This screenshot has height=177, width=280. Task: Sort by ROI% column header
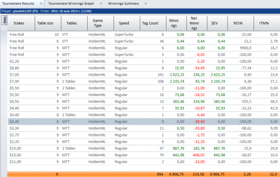point(240,23)
